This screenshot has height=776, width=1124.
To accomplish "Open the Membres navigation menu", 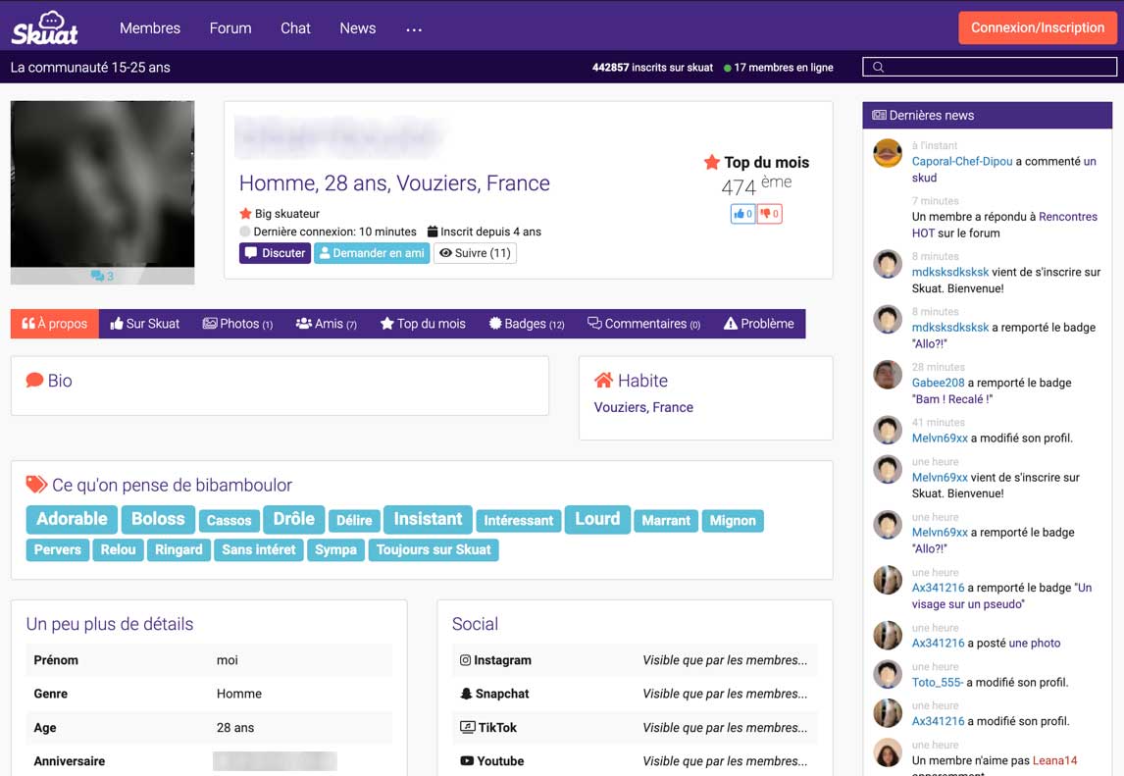I will coord(150,28).
